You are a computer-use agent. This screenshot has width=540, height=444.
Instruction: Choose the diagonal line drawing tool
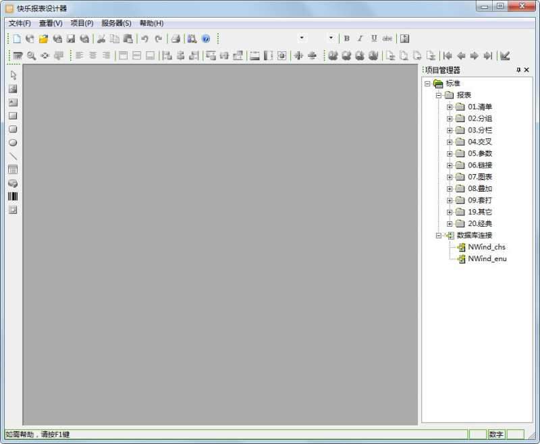click(x=12, y=156)
